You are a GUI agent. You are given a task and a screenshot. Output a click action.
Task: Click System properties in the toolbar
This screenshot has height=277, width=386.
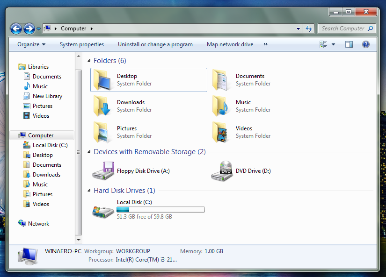click(82, 44)
